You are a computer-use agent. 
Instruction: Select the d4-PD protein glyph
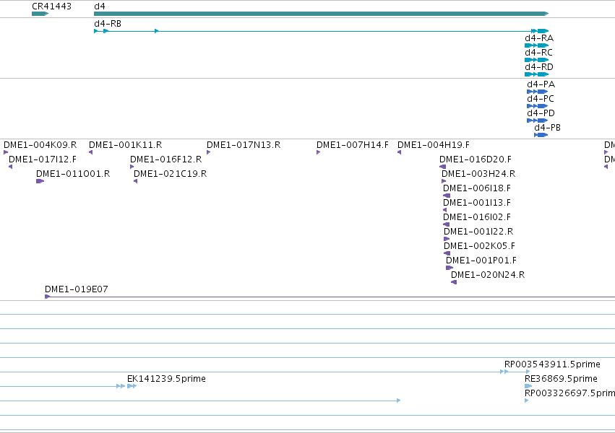(538, 121)
